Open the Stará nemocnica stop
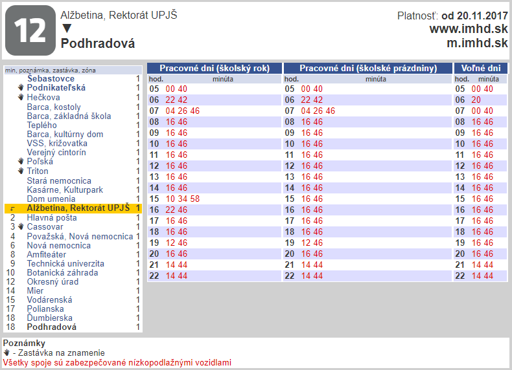This screenshot has height=370, width=512. tap(59, 180)
